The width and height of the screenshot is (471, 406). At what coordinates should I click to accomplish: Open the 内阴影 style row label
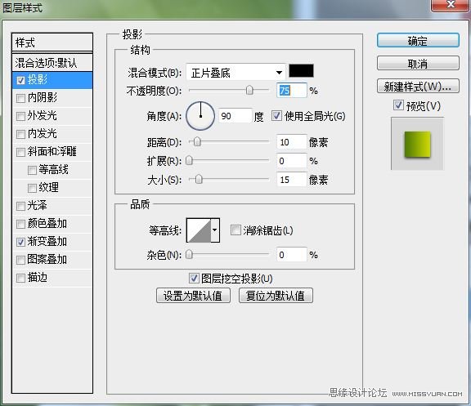click(x=43, y=97)
